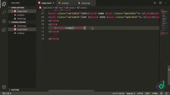This screenshot has height=95, width=170.
Task: Click the closing pre tag on line 70
Action: (53, 24)
